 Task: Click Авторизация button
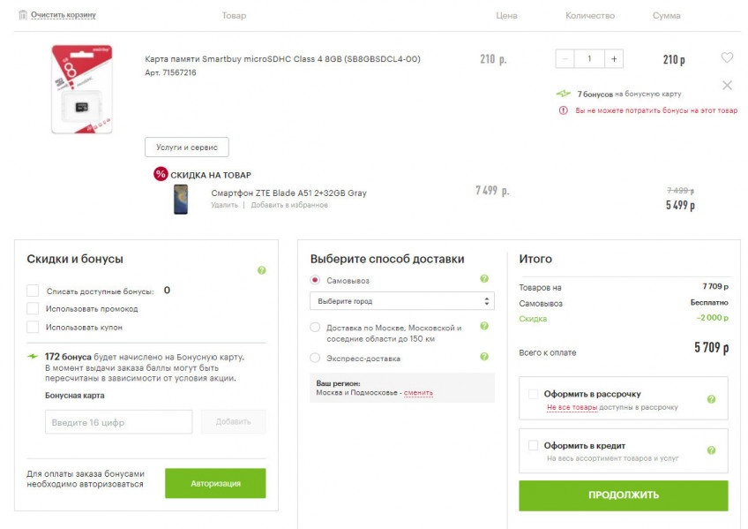215,483
